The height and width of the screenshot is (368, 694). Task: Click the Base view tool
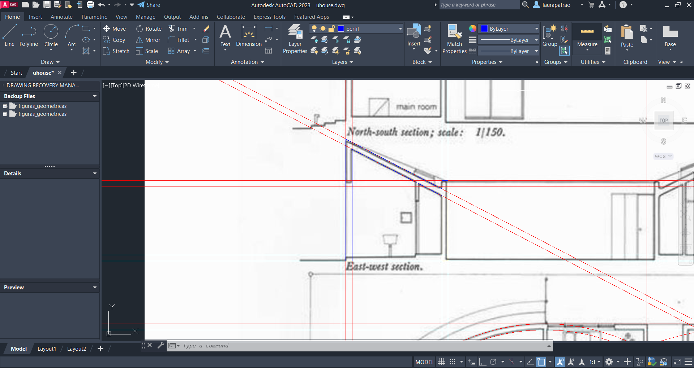[x=670, y=36]
